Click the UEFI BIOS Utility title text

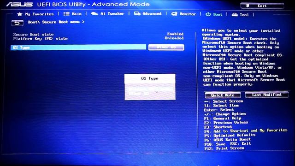pyautogui.click(x=93, y=4)
